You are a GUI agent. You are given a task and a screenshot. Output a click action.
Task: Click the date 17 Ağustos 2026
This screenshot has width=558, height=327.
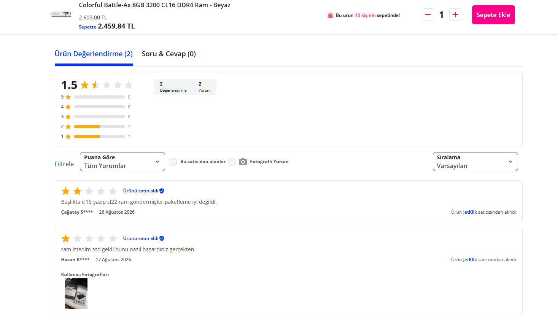[113, 260]
